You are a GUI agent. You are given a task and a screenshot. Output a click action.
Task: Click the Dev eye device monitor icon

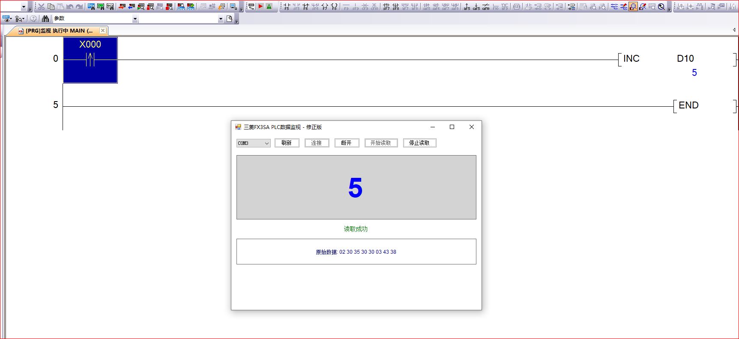(6, 18)
